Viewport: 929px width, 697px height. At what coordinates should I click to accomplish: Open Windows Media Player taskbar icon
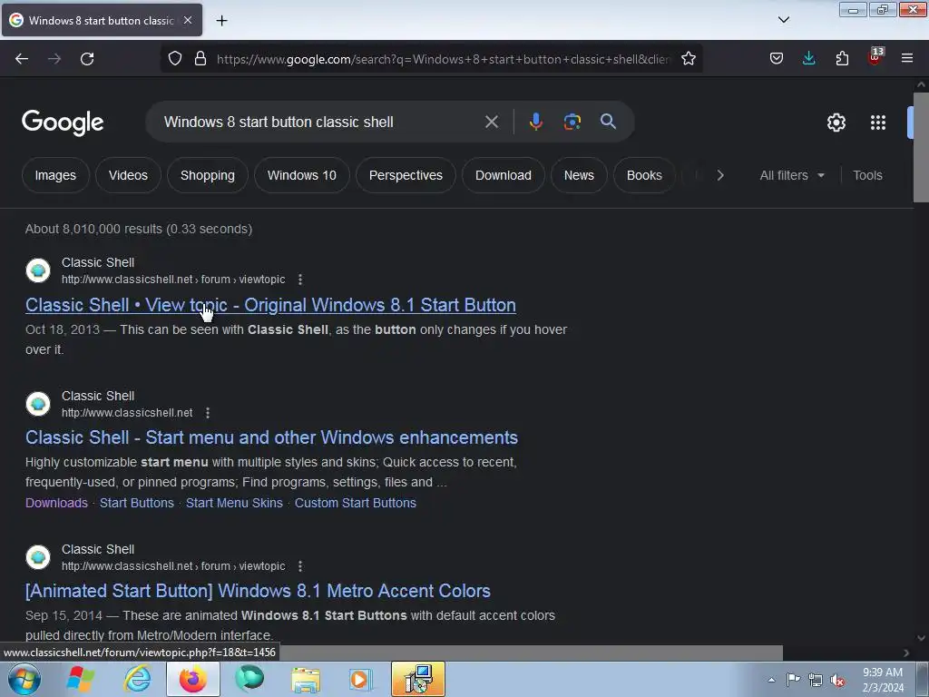[x=359, y=679]
